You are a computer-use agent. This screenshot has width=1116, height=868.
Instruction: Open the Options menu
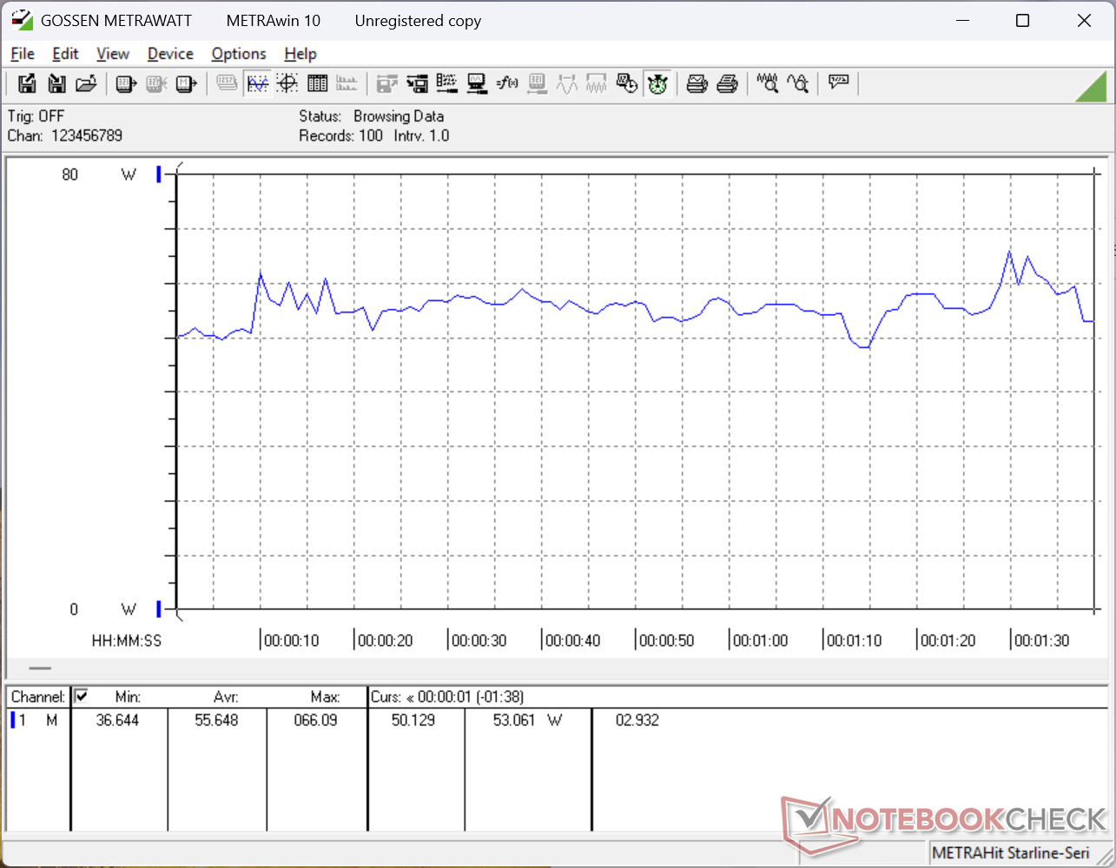pyautogui.click(x=239, y=54)
